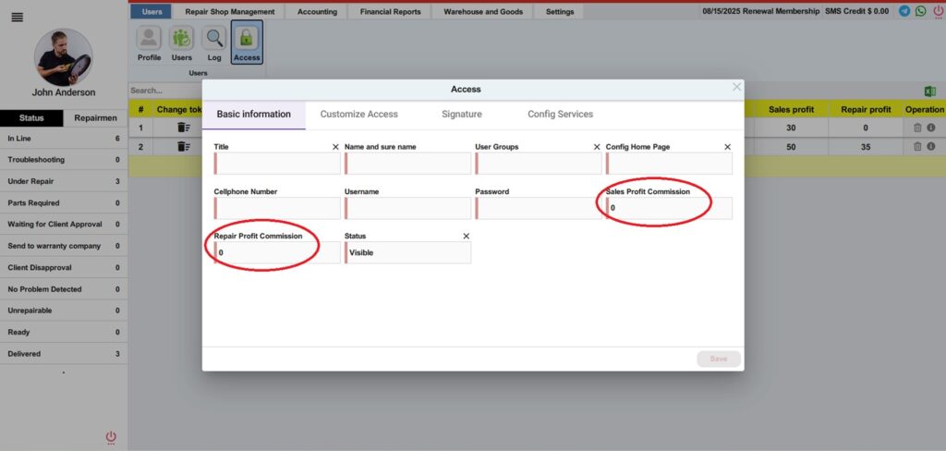Viewport: 946px width, 451px height.
Task: Clear the User Groups field with its X
Action: click(x=597, y=147)
